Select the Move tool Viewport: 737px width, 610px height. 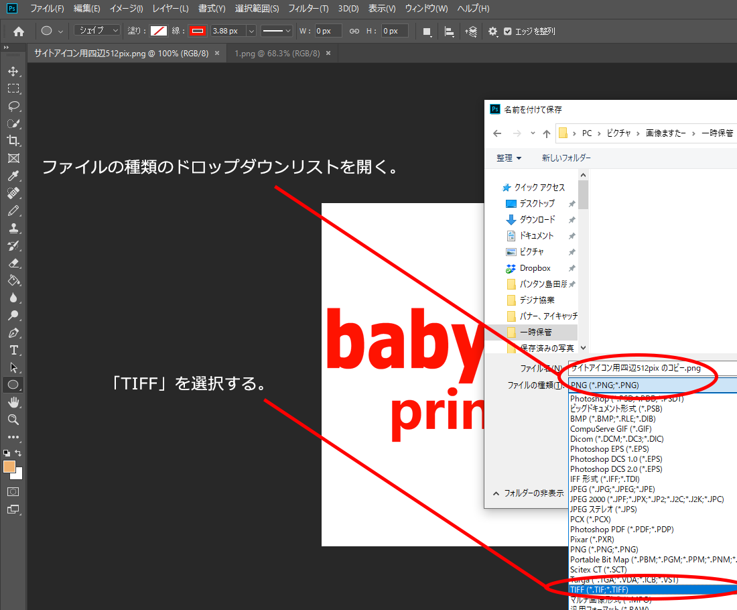click(x=13, y=71)
